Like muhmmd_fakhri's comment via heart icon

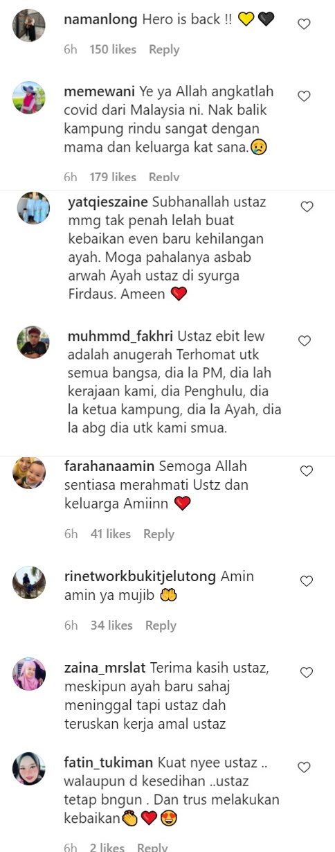[x=304, y=340]
